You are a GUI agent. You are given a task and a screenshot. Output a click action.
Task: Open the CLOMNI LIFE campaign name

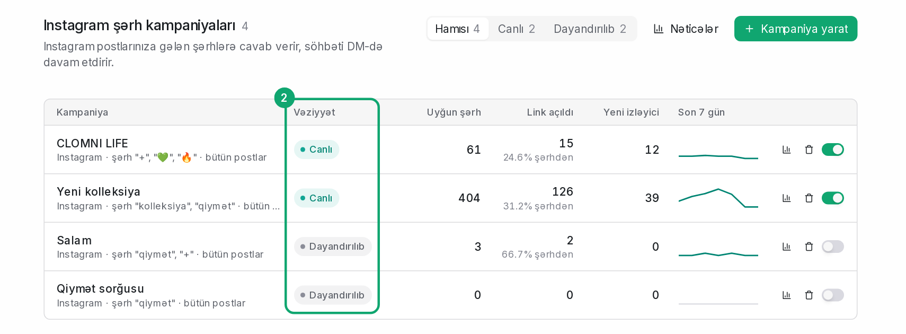click(92, 143)
